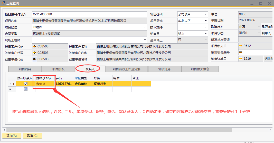
Task: Open the 调试任务 tab
Action: click(x=165, y=69)
